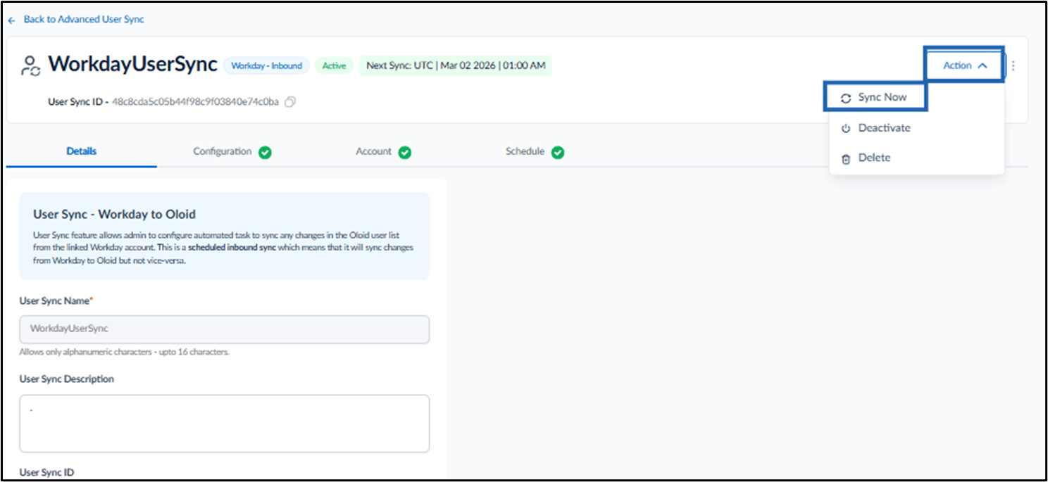The image size is (1048, 482).
Task: Click the Workday - Inbound badge
Action: [266, 66]
